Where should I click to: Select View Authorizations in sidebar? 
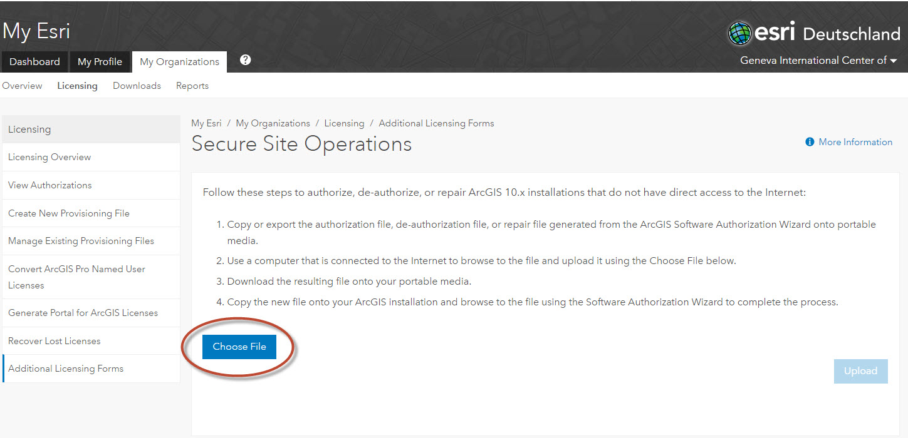50,185
